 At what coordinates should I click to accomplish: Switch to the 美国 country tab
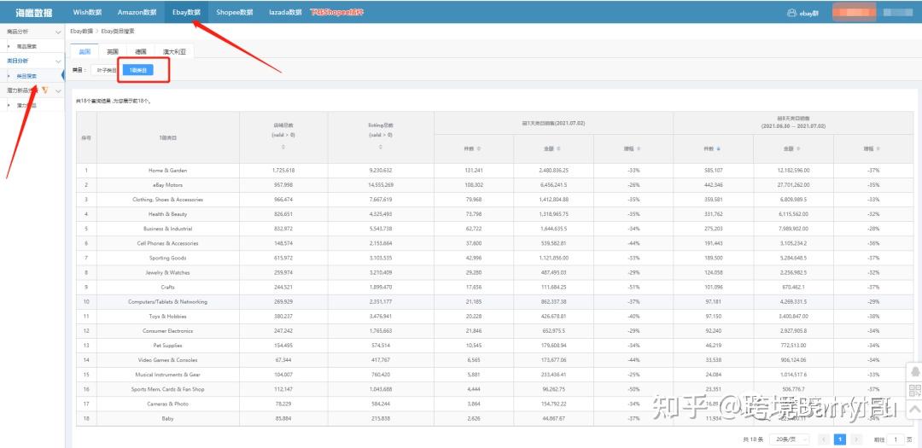pyautogui.click(x=85, y=52)
